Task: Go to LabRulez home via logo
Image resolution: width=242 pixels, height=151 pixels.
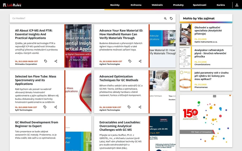Action: coord(12,5)
